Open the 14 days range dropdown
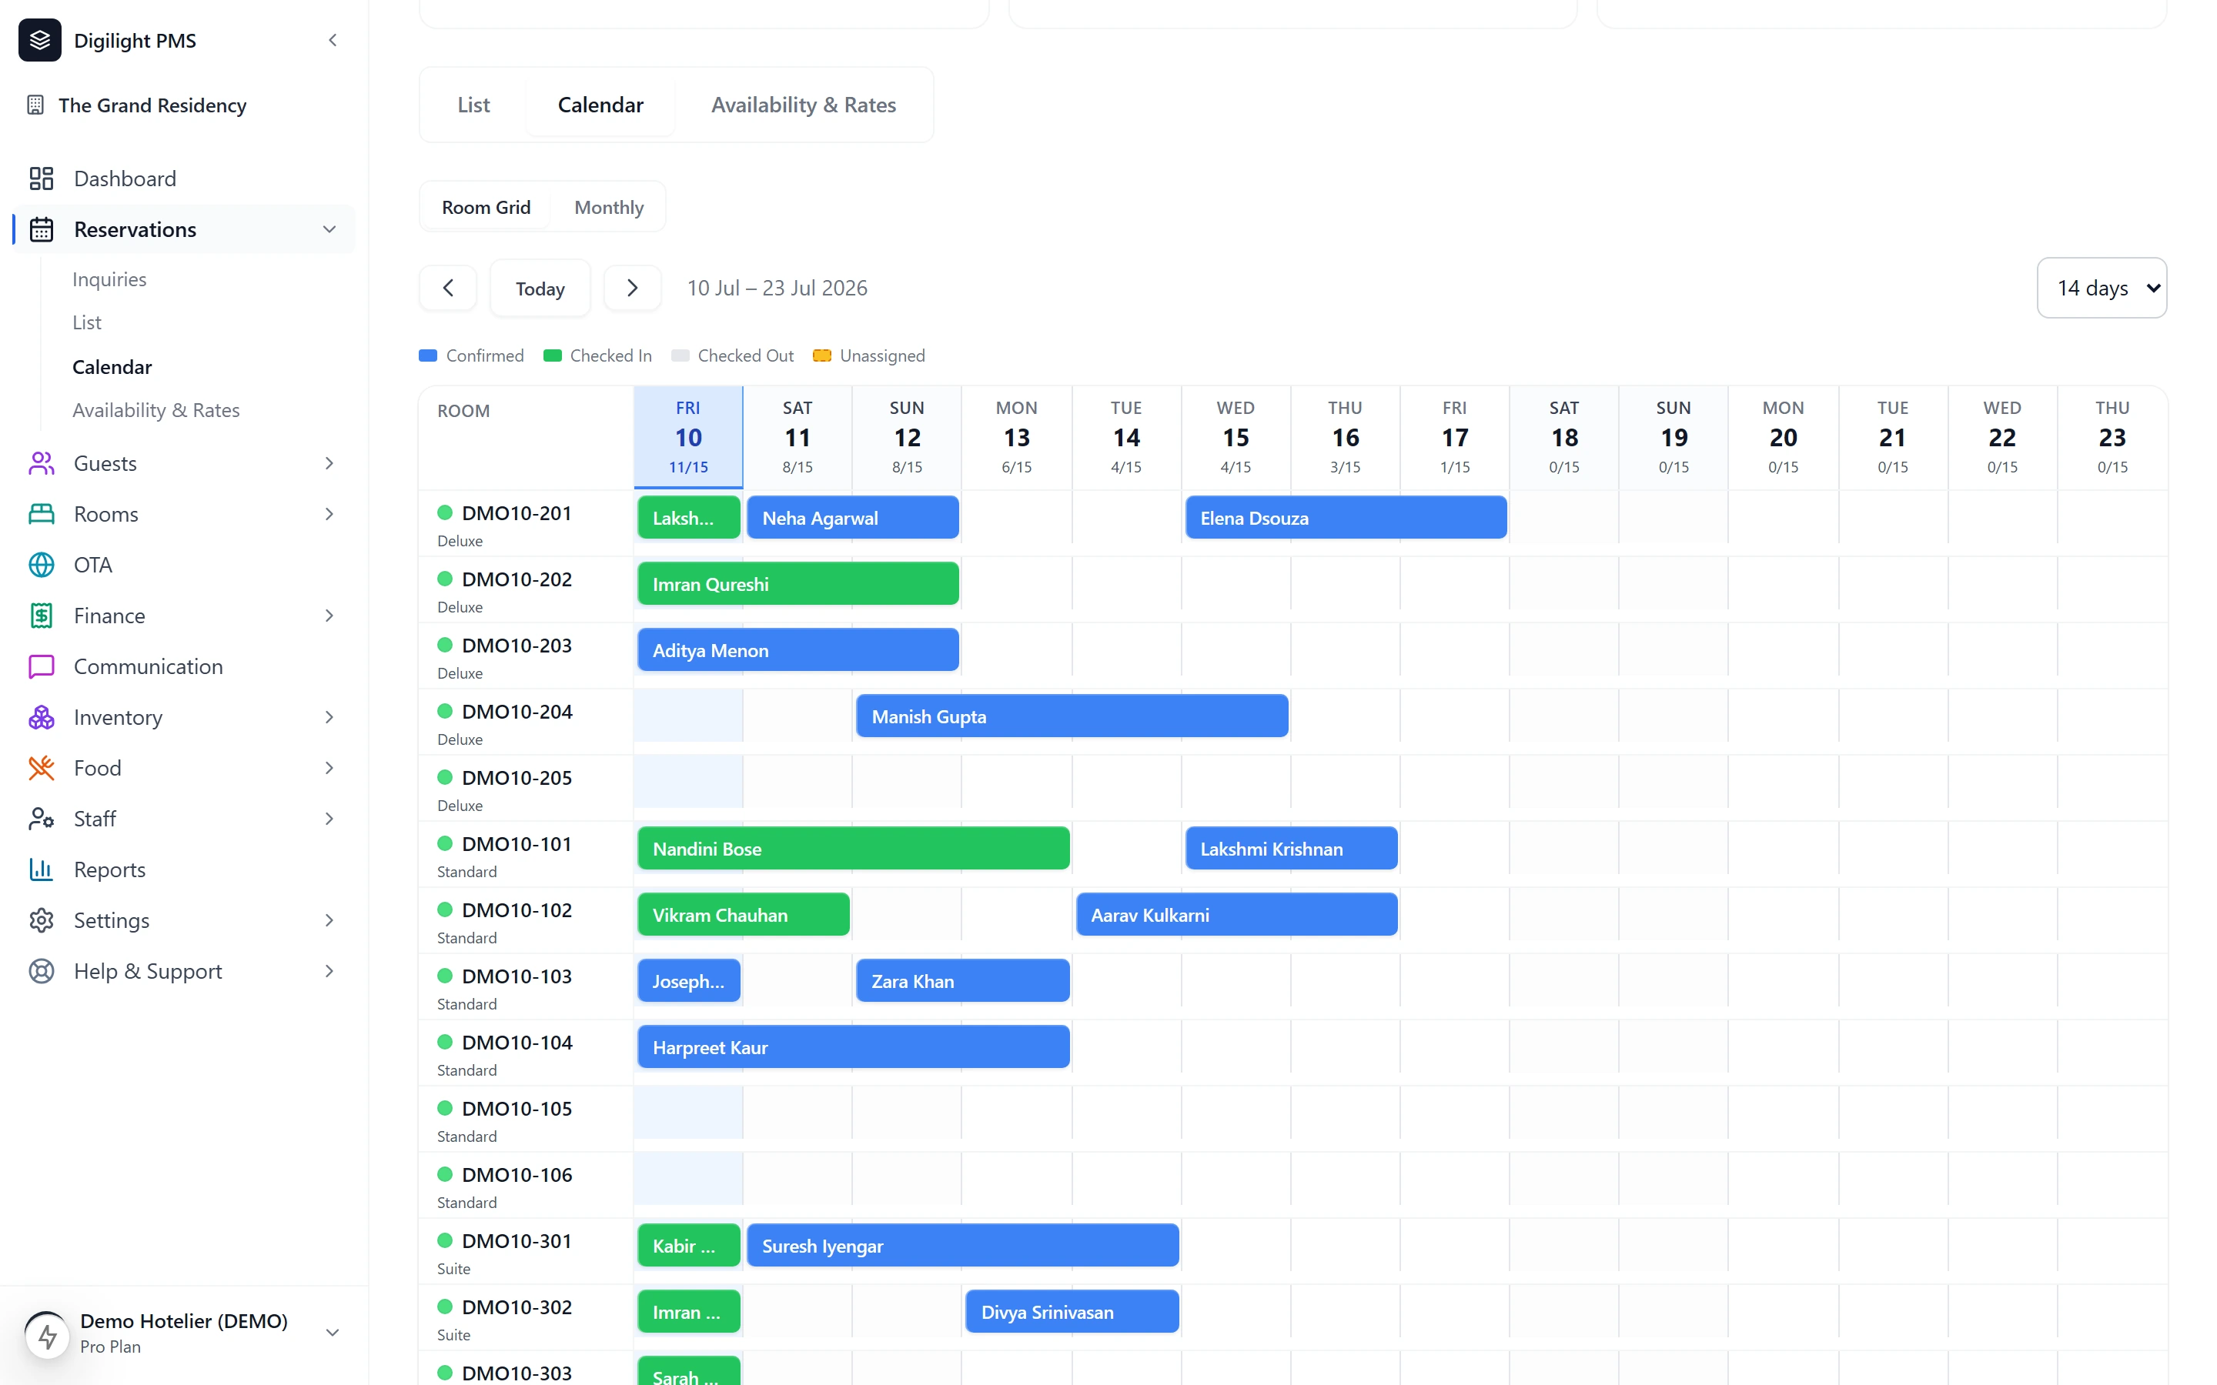 click(2102, 289)
